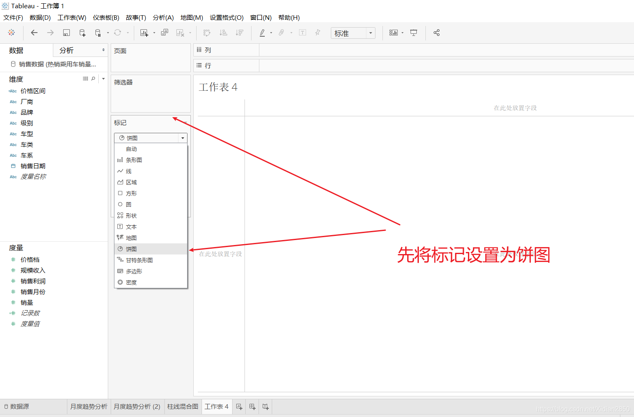
Task: Click the undo back arrow
Action: click(x=34, y=33)
